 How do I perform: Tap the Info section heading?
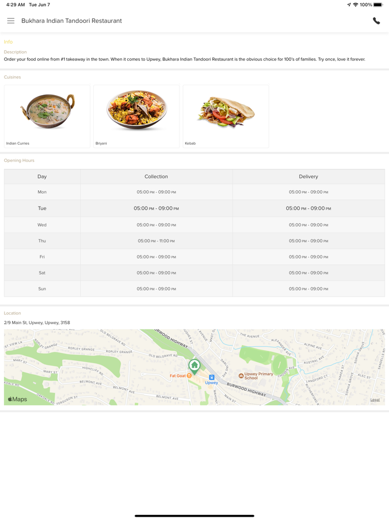(x=8, y=42)
